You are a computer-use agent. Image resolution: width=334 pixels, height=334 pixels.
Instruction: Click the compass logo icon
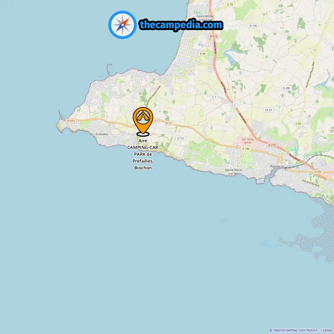tap(122, 25)
